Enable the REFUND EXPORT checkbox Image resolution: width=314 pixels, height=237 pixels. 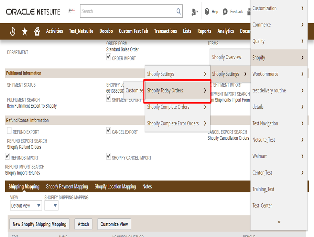pyautogui.click(x=9, y=131)
